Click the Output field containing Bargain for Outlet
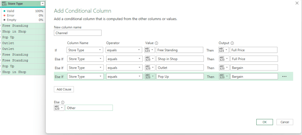 pyautogui.click(x=254, y=68)
